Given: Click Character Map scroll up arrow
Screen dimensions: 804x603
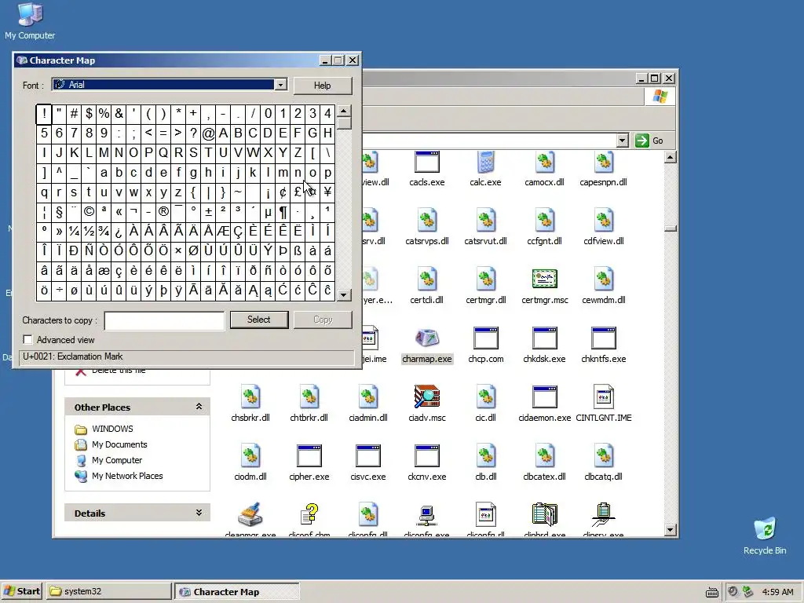Looking at the screenshot, I should coord(344,111).
